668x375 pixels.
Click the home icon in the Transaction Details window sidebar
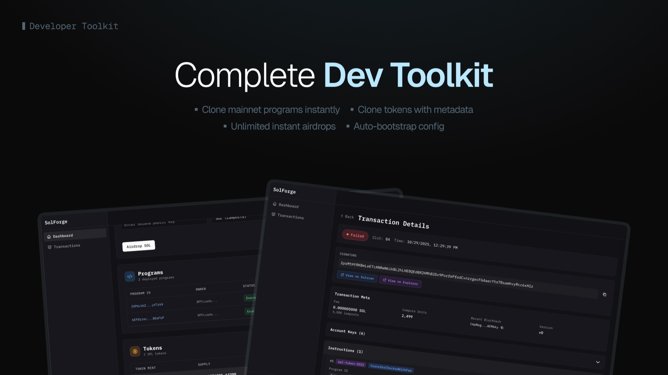275,204
